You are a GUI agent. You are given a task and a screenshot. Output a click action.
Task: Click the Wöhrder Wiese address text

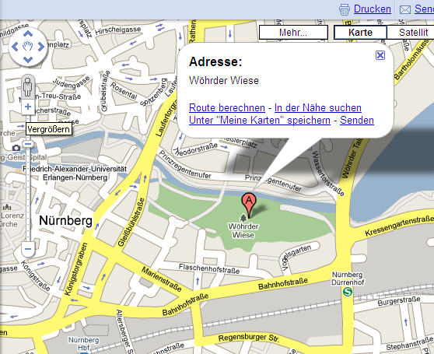click(x=224, y=81)
